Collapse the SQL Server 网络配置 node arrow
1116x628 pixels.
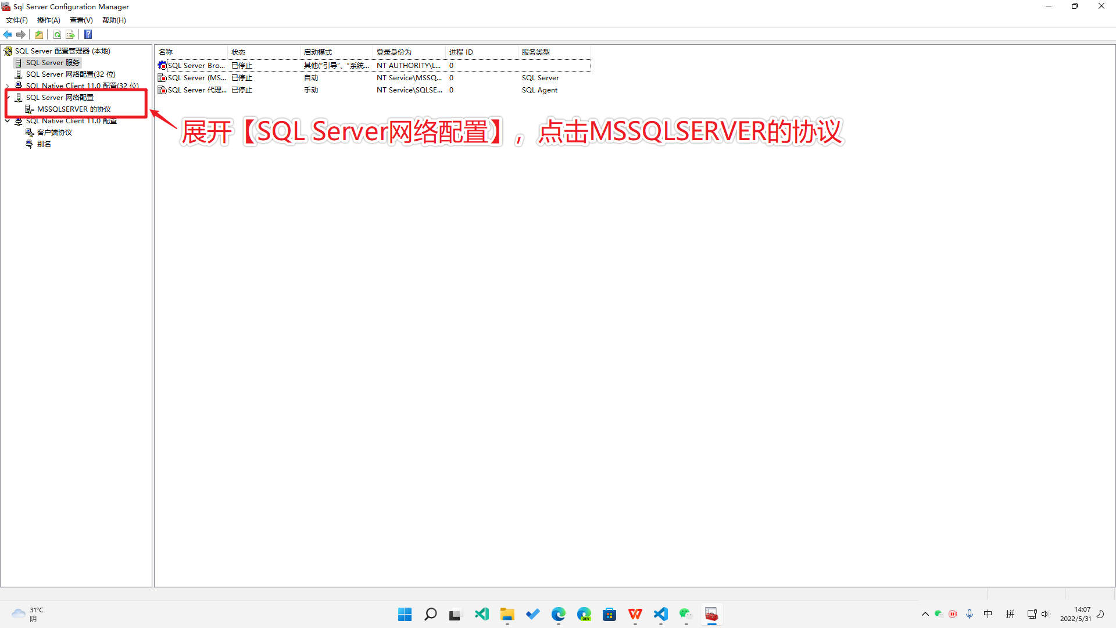[7, 98]
